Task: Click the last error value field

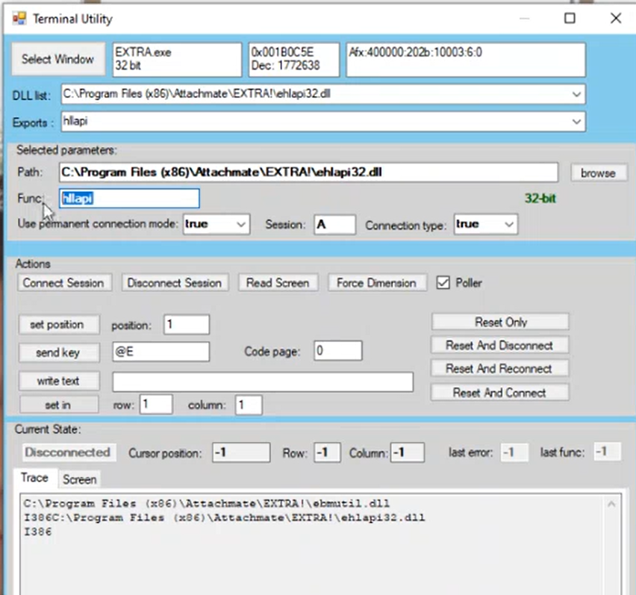Action: click(x=514, y=452)
